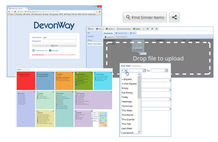Viewport: 218px width, 142px height.
Task: Open the Announcements tile menu icon
Action: [53, 72]
